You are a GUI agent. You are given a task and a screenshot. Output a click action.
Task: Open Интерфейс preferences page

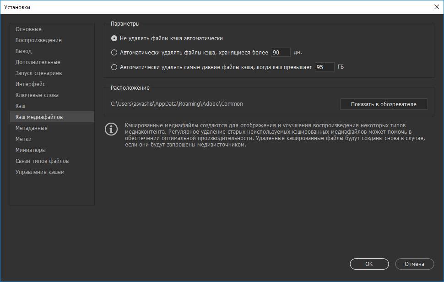click(30, 84)
